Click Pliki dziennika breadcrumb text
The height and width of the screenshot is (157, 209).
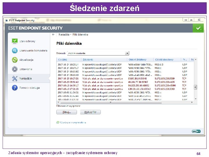[x=80, y=34]
